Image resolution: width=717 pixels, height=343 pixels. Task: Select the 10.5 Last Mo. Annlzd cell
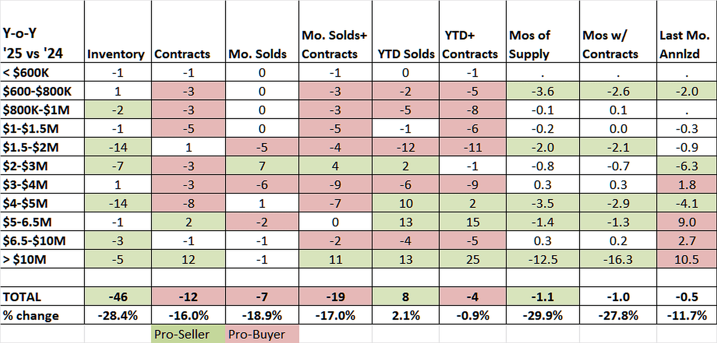tap(686, 259)
